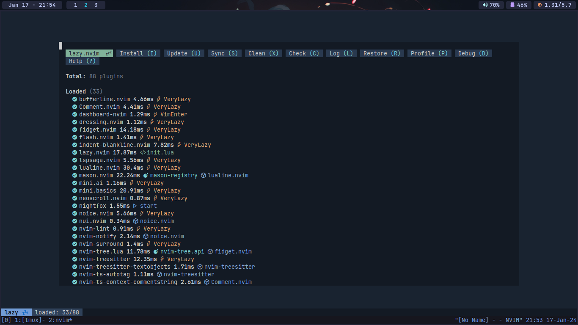
Task: Click the checkmark icon beside bufferline.nvim
Action: point(74,99)
